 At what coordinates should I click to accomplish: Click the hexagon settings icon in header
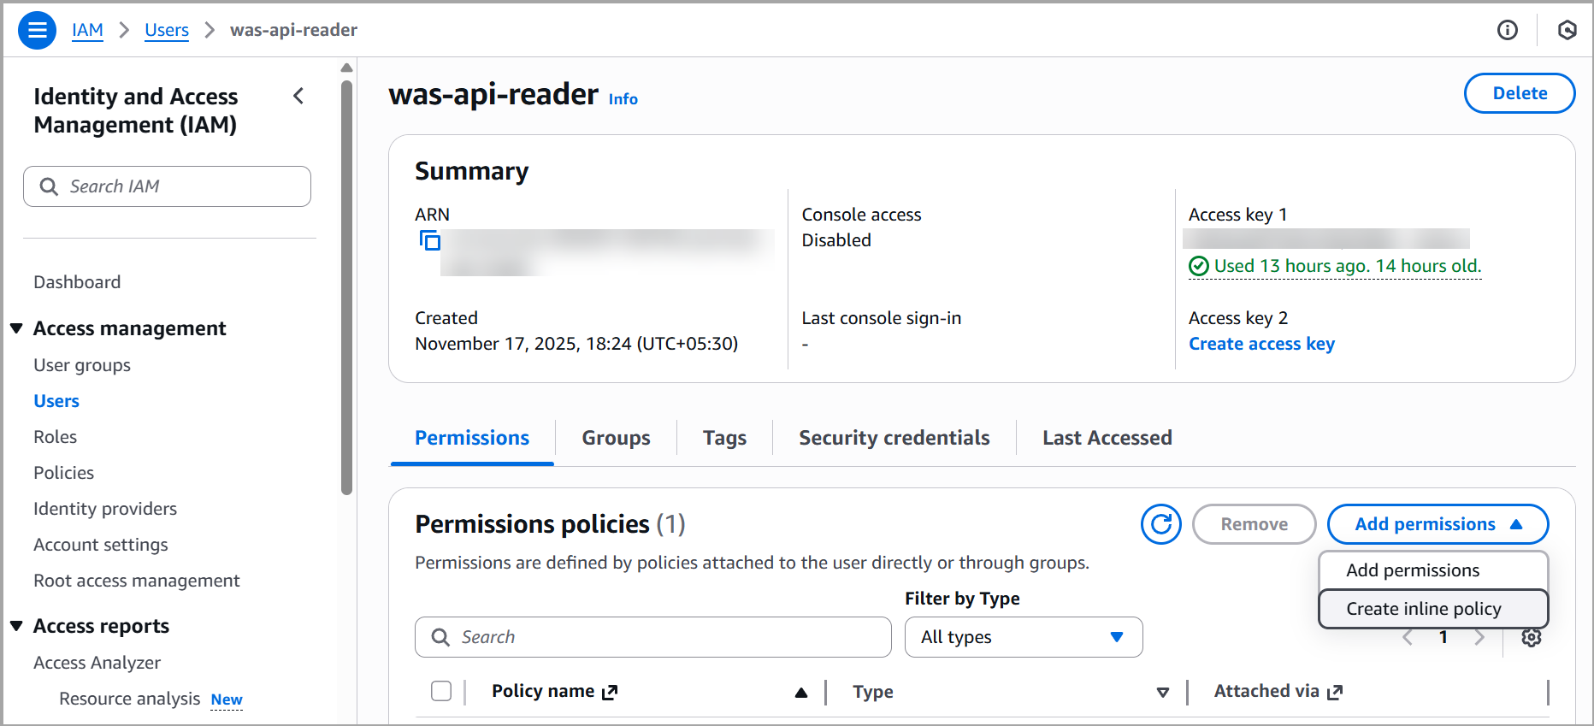click(1567, 31)
